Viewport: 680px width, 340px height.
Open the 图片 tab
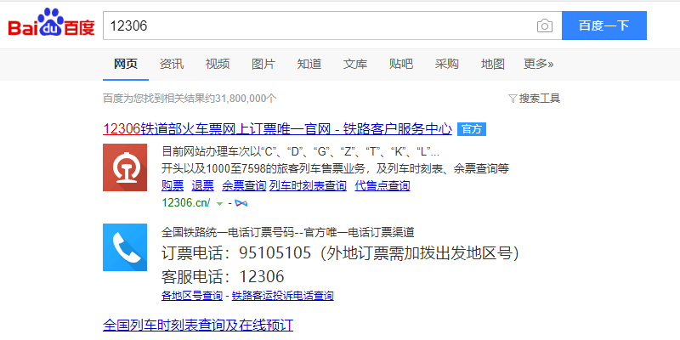click(263, 65)
